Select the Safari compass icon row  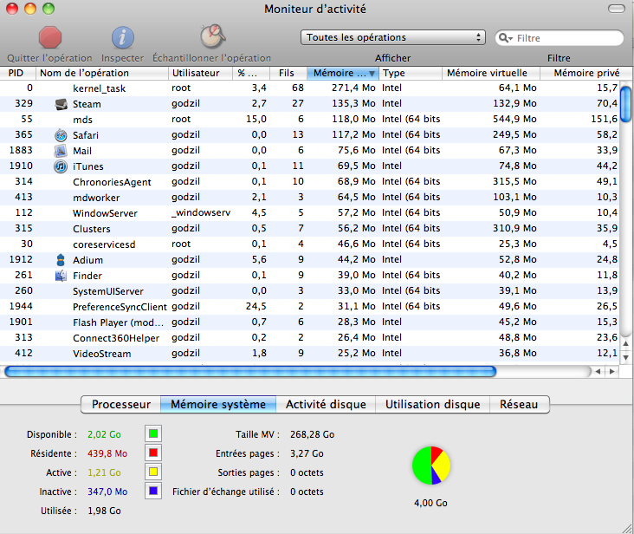tap(61, 135)
